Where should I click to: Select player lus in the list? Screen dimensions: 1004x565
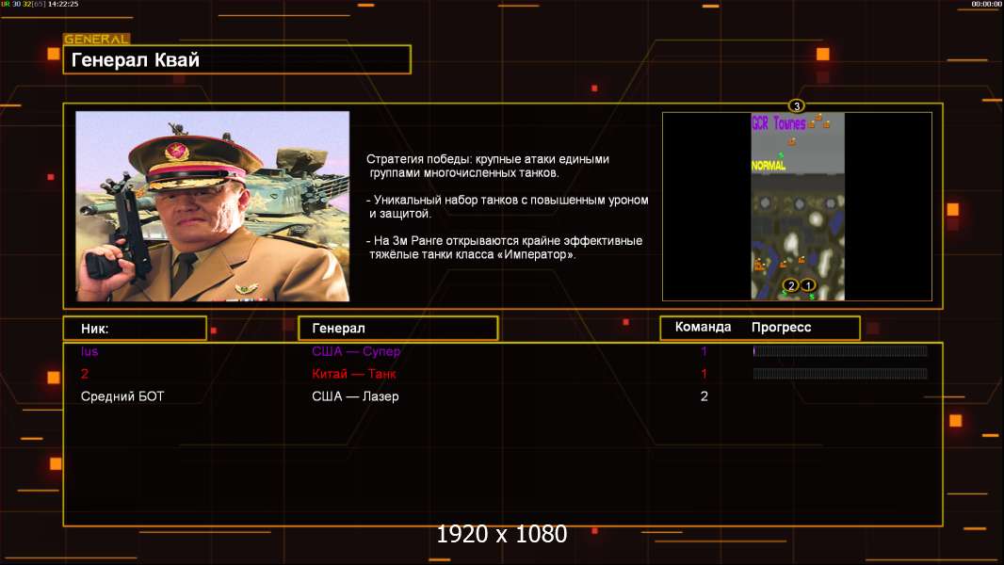89,351
